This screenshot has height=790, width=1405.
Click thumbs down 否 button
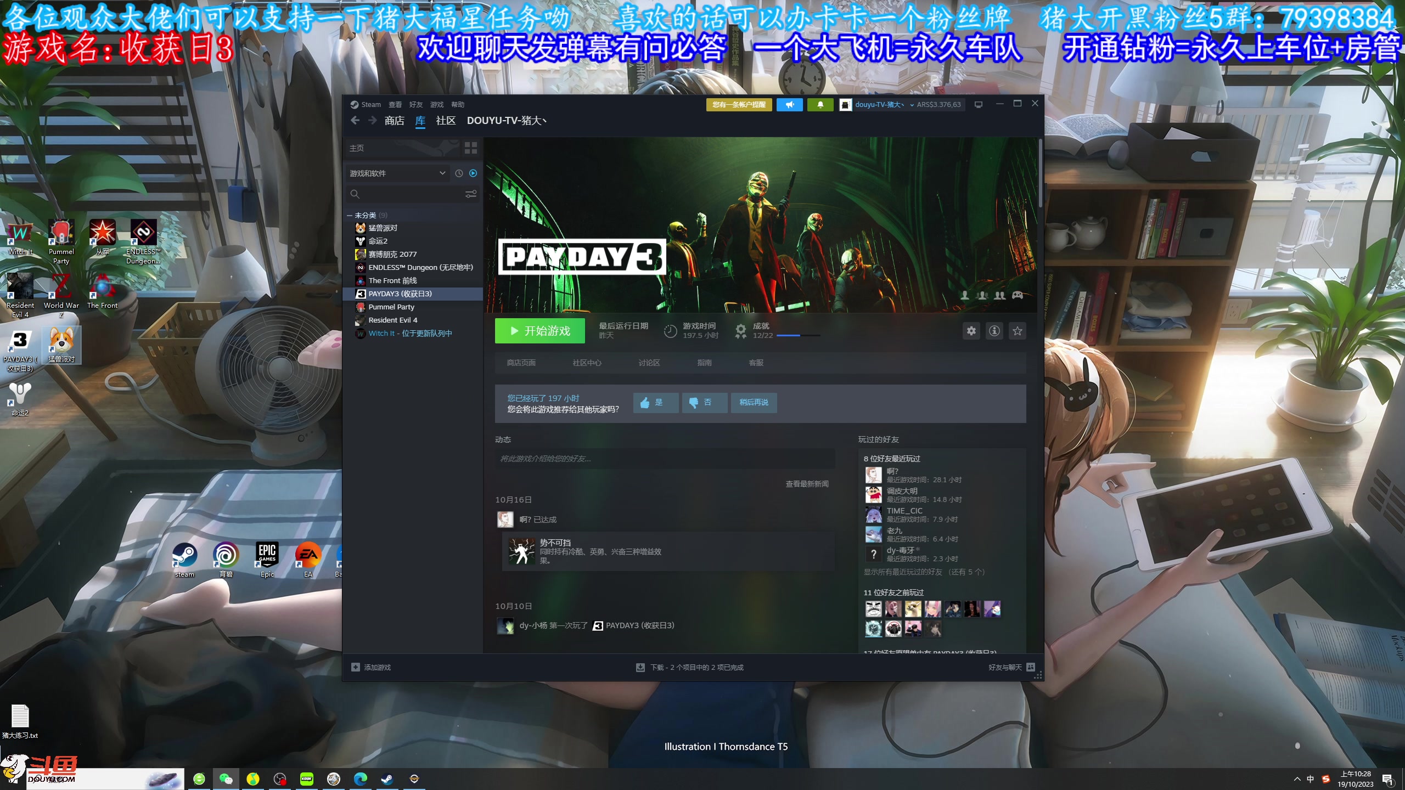pos(704,403)
